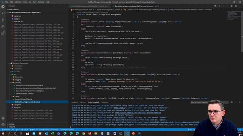
Task: Close the bottom panel with the X icon
Action: 240,102
